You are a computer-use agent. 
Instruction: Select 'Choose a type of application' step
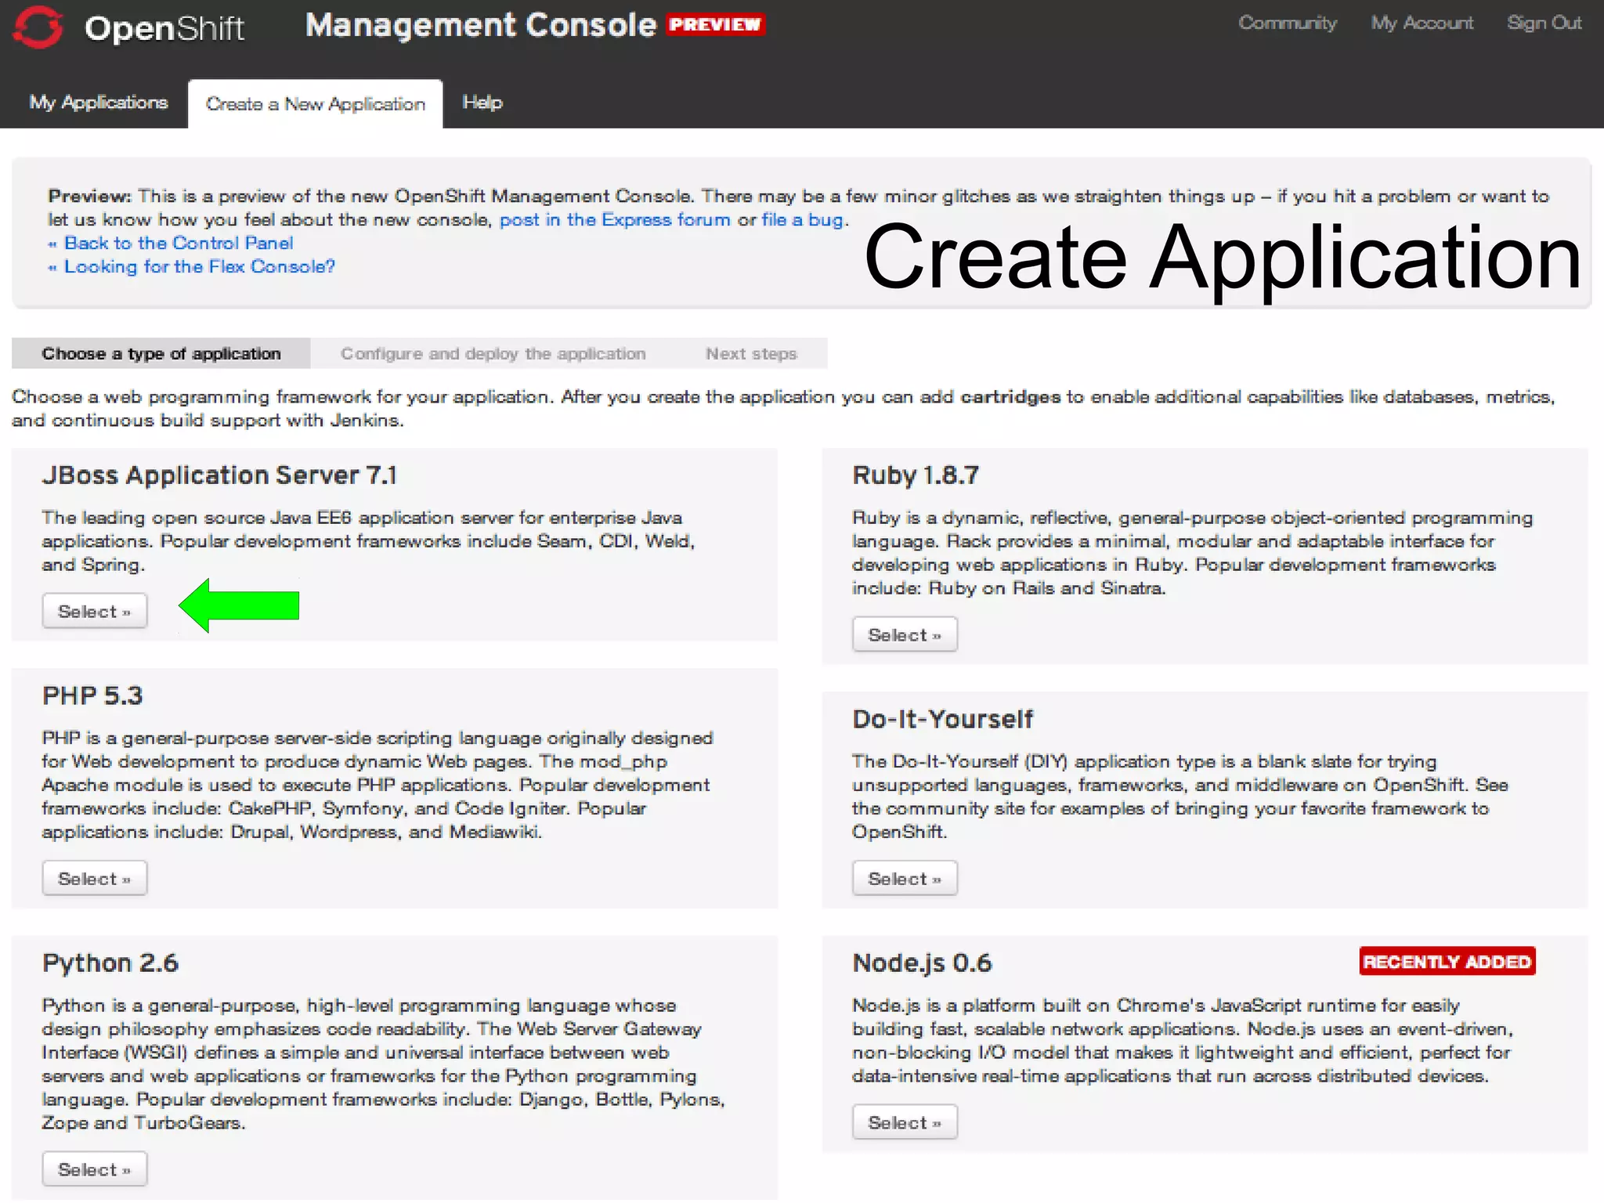[x=161, y=354]
